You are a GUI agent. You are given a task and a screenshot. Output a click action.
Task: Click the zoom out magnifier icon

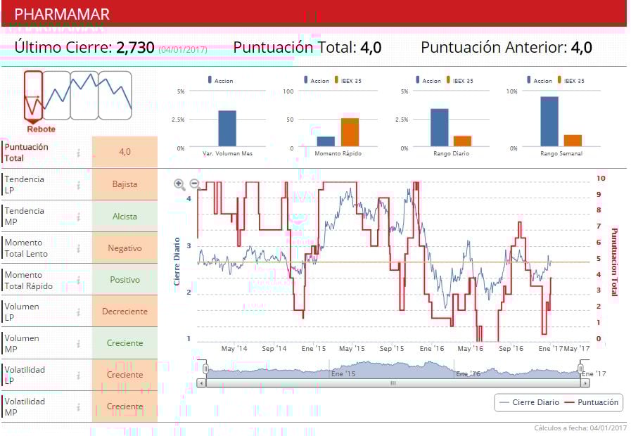(195, 184)
